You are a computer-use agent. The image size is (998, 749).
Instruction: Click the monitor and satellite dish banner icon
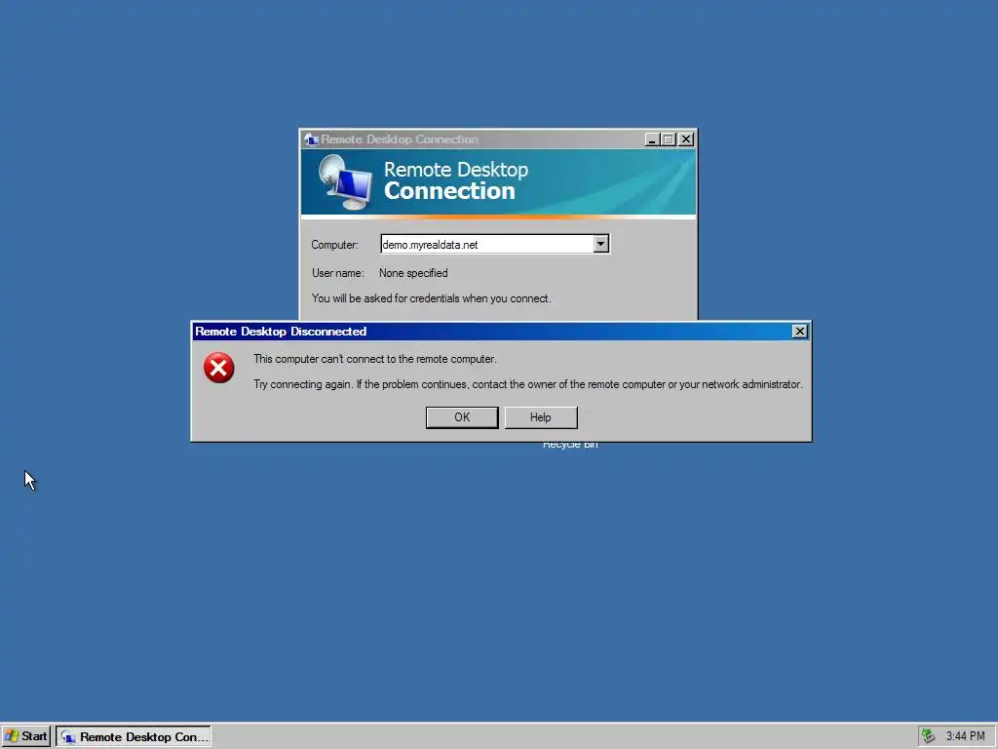pos(346,182)
